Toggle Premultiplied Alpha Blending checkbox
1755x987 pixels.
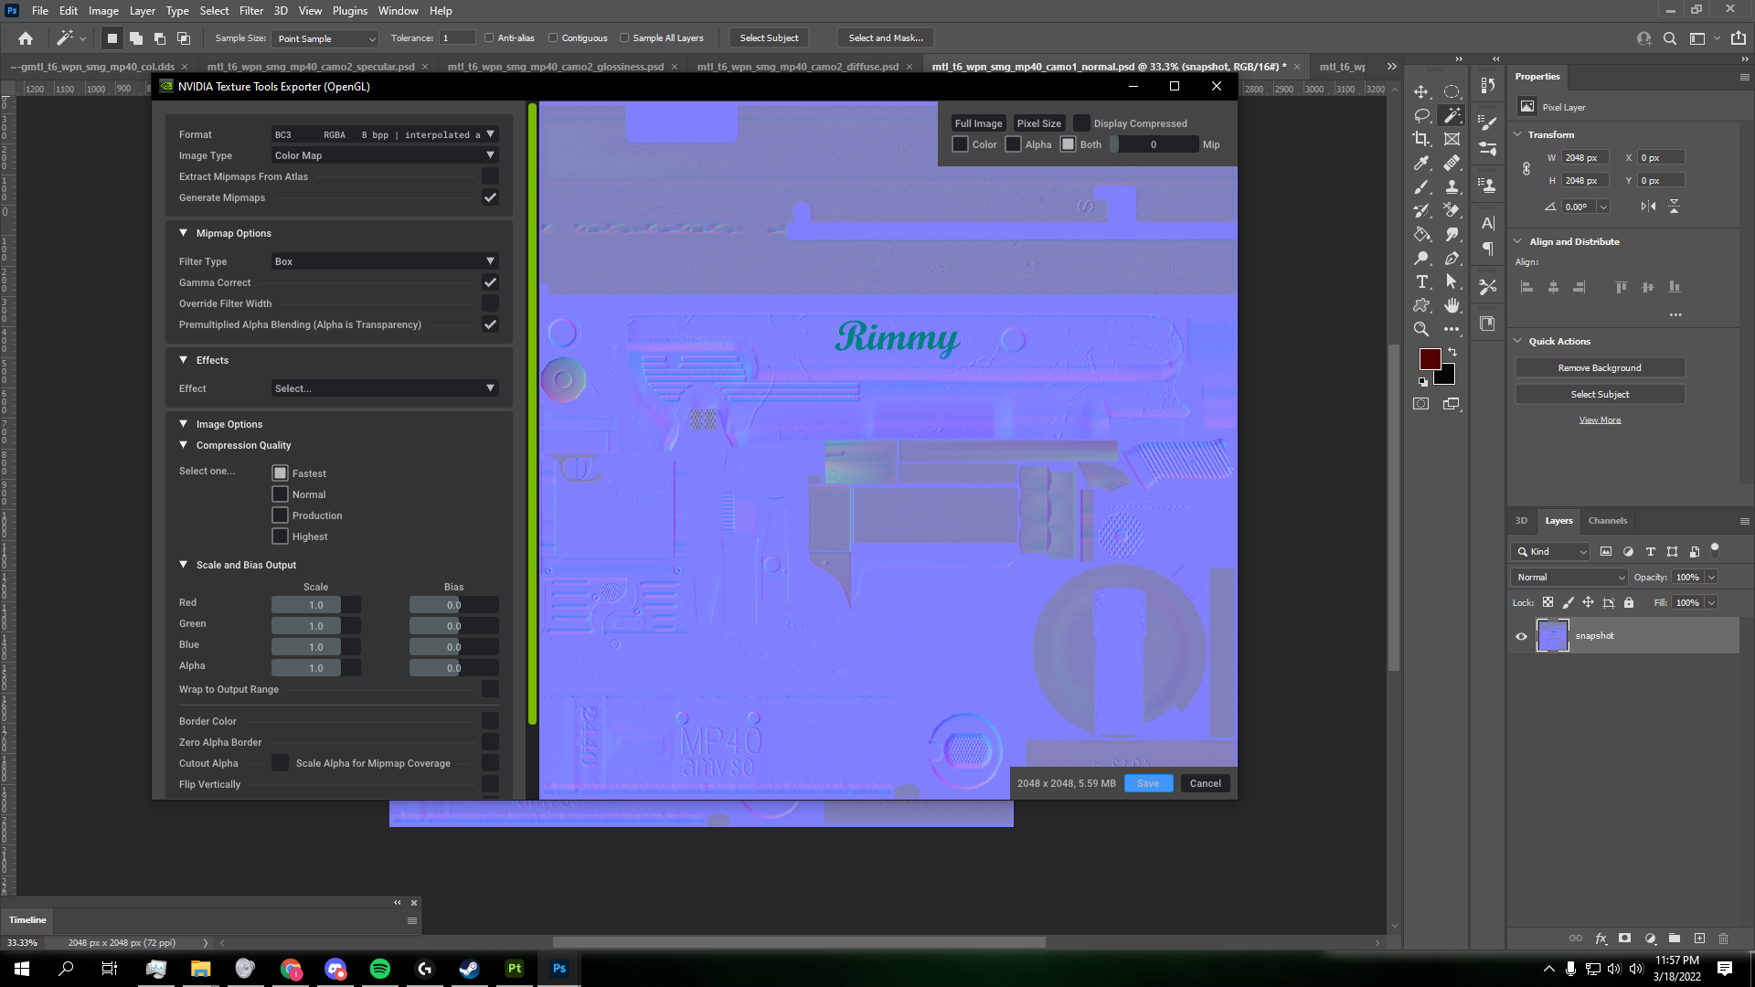(x=490, y=324)
